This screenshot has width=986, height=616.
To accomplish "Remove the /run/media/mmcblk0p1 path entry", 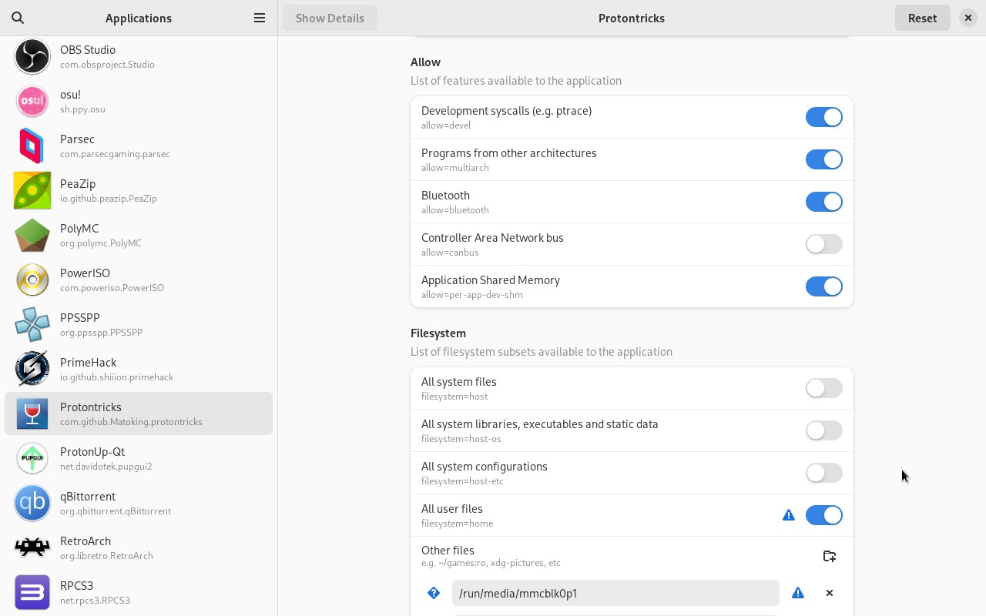I will pos(830,593).
